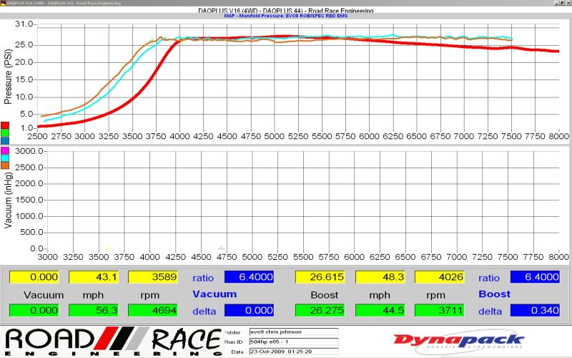Viewport: 572px width, 358px height.
Task: Click the green rpm value 4694
Action: click(x=153, y=311)
